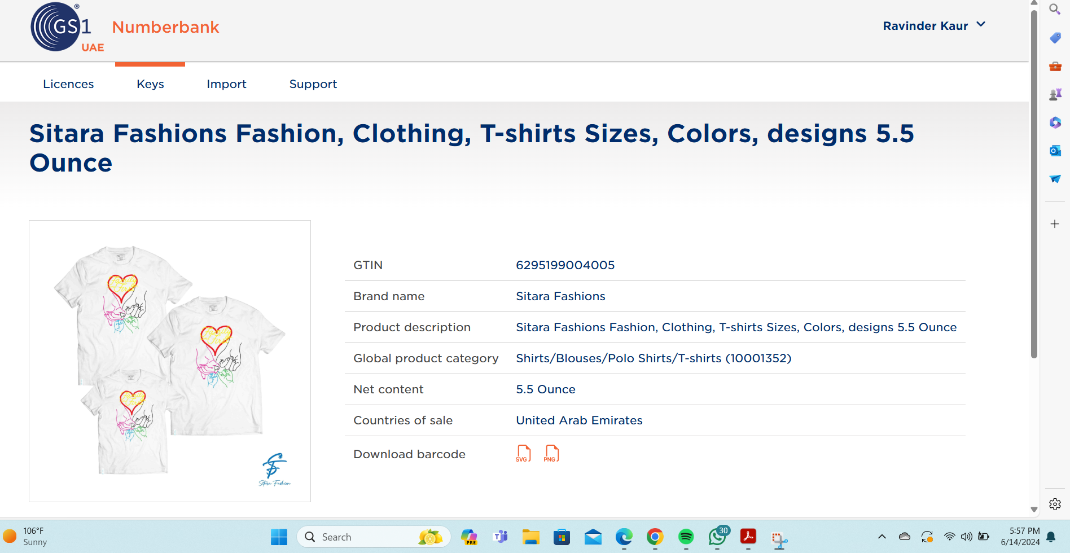The width and height of the screenshot is (1070, 553).
Task: Select Shirts/Blouses/Polo Shirts/T-shirts category value
Action: tap(654, 358)
